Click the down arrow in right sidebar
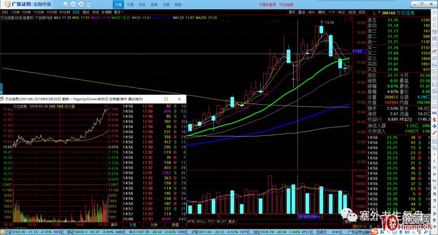Screen dimensions: 438x235 435,26
